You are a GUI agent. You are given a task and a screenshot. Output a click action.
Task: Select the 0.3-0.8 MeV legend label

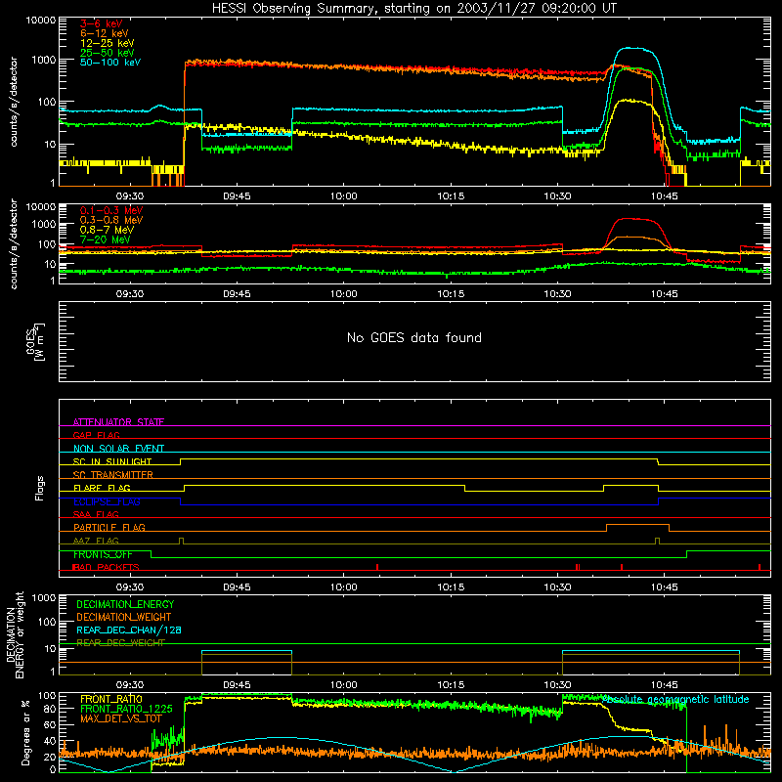pyautogui.click(x=111, y=220)
